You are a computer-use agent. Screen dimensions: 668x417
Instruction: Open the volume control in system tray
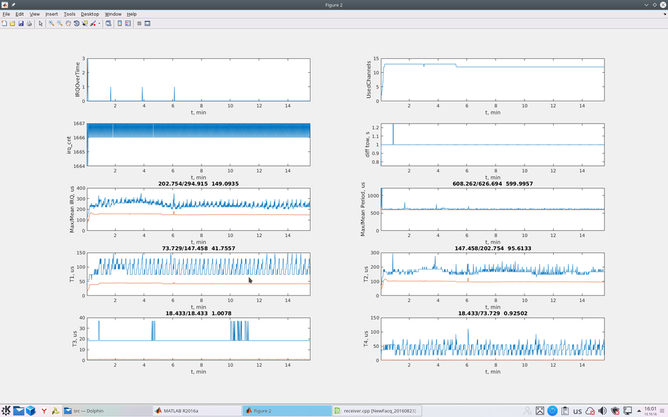[x=603, y=411]
